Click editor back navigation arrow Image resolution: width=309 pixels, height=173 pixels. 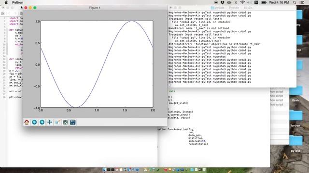pos(9,13)
